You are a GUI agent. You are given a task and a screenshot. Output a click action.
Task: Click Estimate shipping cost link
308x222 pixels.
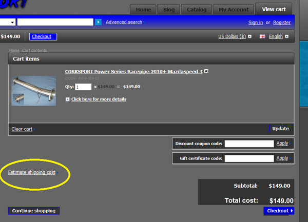(32, 172)
